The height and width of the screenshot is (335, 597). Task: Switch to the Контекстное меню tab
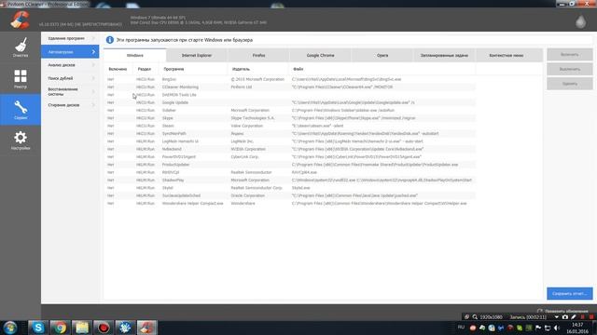tap(506, 55)
